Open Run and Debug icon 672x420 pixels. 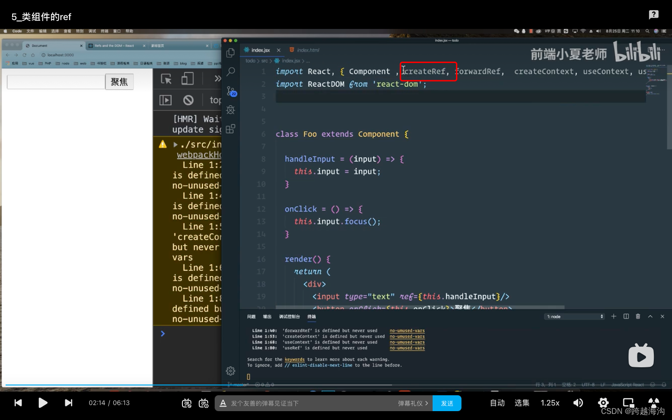click(x=231, y=110)
